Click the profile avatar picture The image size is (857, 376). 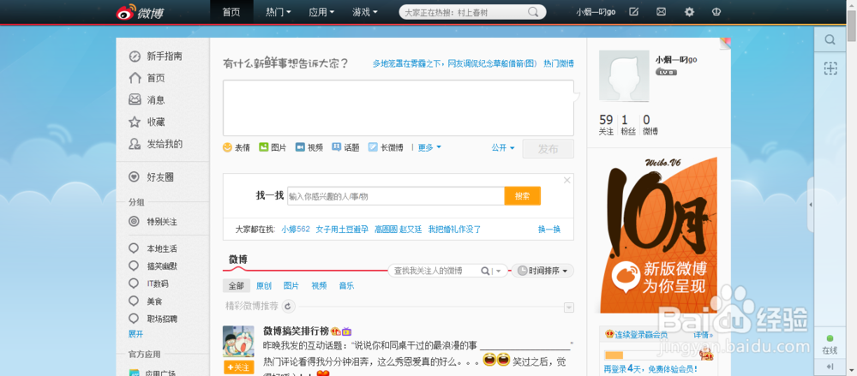pos(625,76)
